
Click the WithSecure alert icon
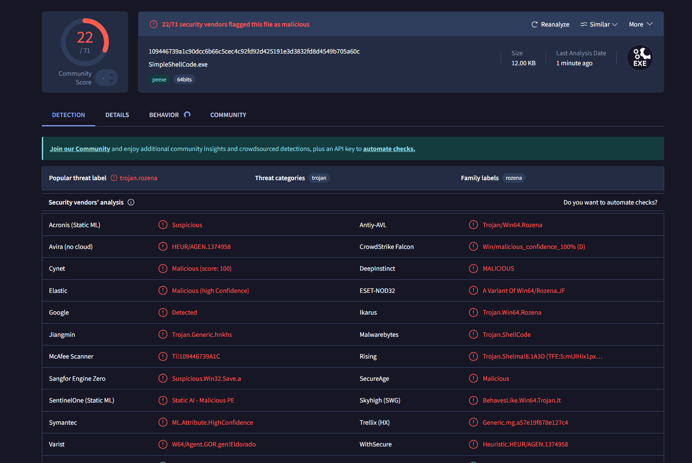click(x=473, y=444)
